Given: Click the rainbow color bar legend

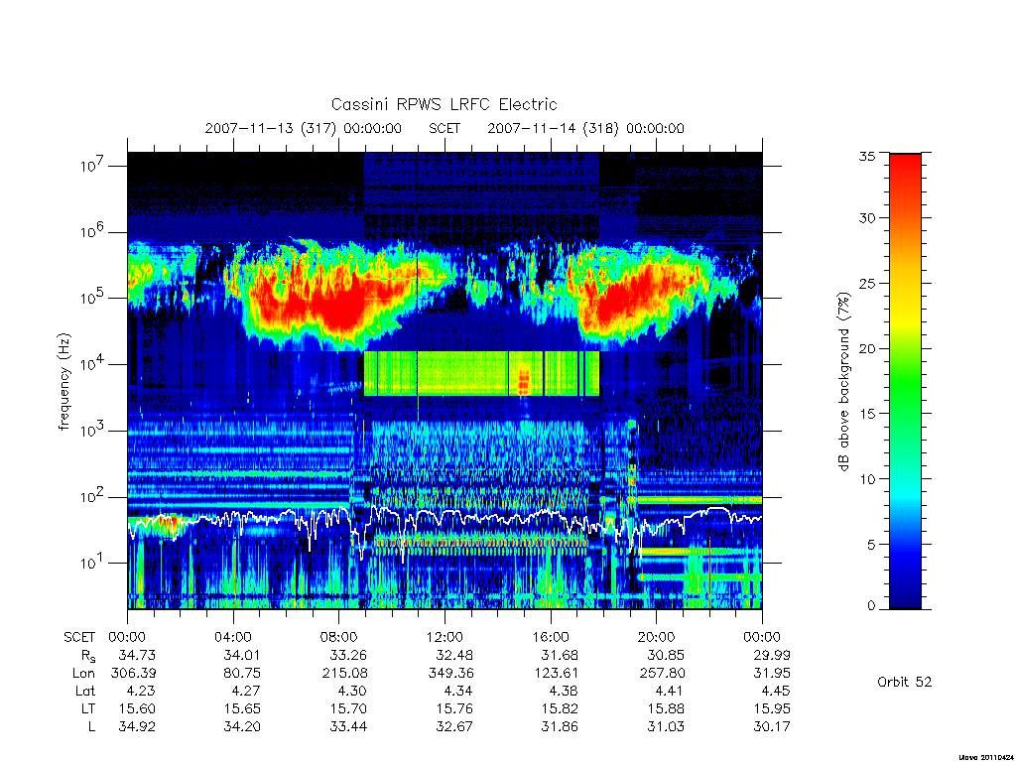Looking at the screenshot, I should [905, 381].
